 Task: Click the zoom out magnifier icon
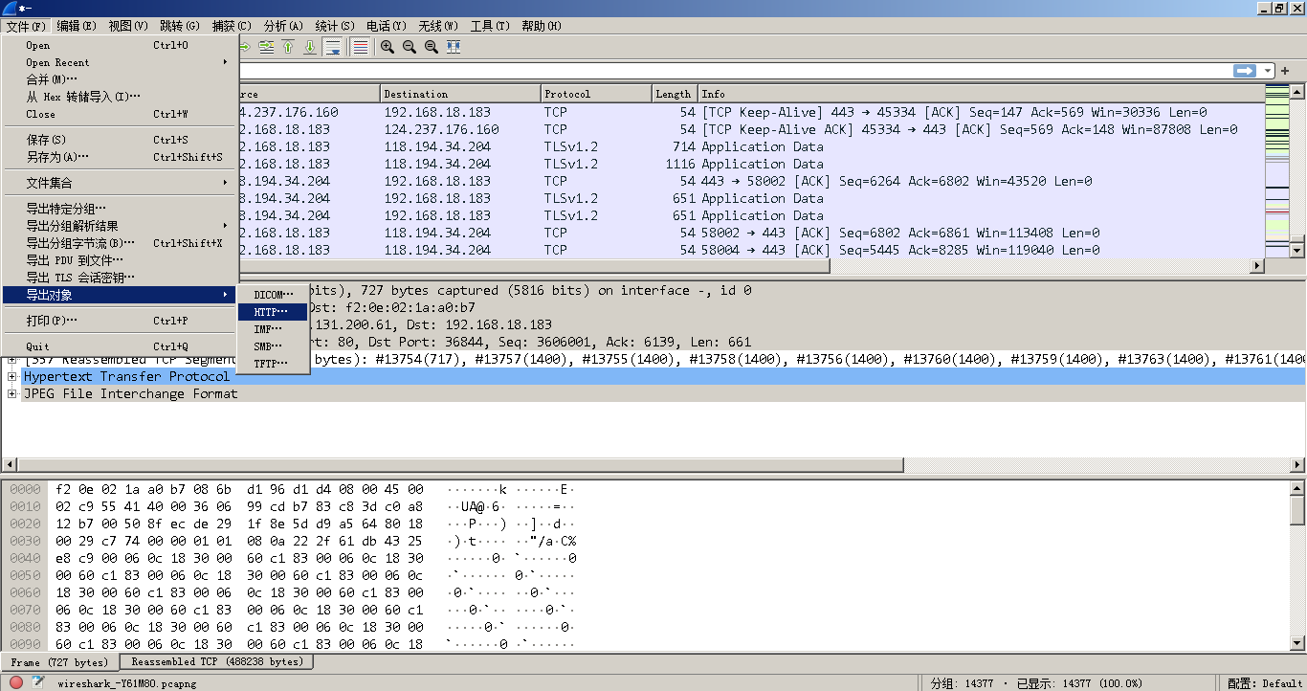point(409,46)
